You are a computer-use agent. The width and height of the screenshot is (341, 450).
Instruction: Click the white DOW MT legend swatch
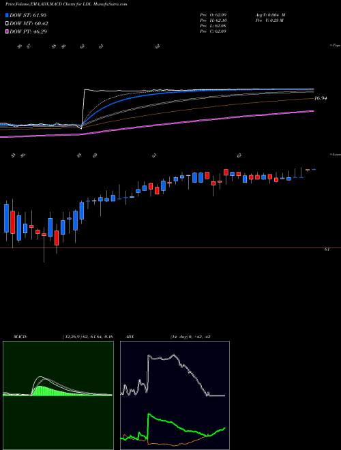8,24
